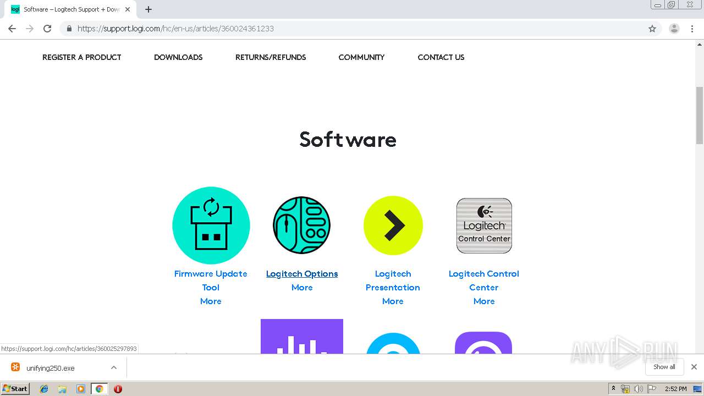Open the Chrome three-dot menu
The image size is (704, 396).
click(692, 29)
